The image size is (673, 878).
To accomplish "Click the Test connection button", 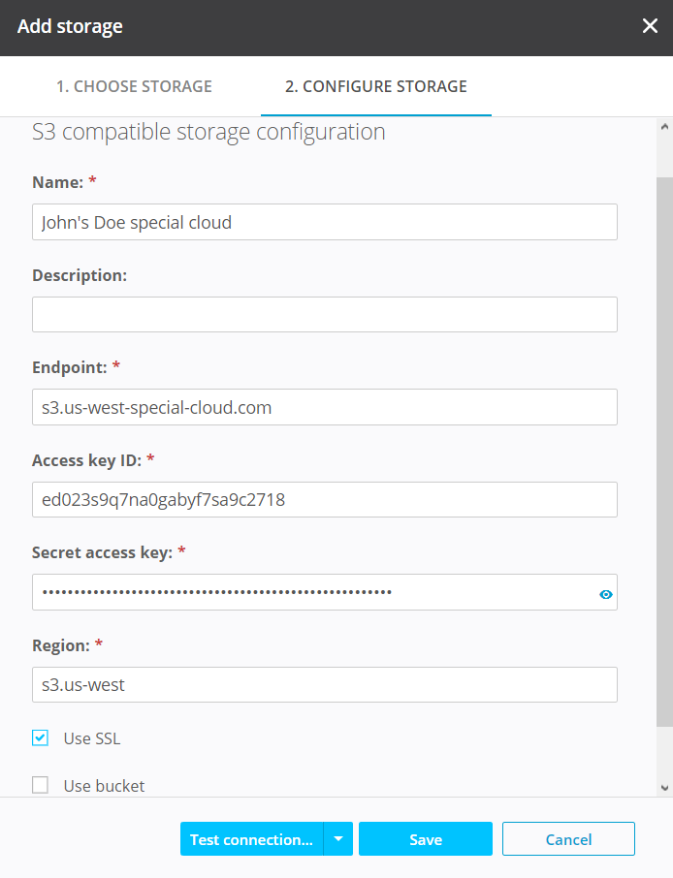I will (251, 839).
